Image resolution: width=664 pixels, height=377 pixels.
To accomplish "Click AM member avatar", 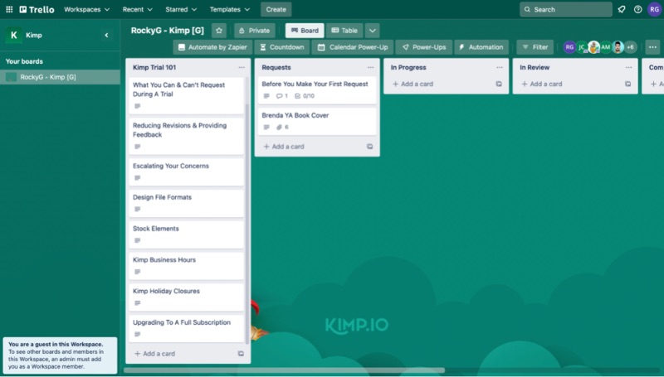I will 606,47.
